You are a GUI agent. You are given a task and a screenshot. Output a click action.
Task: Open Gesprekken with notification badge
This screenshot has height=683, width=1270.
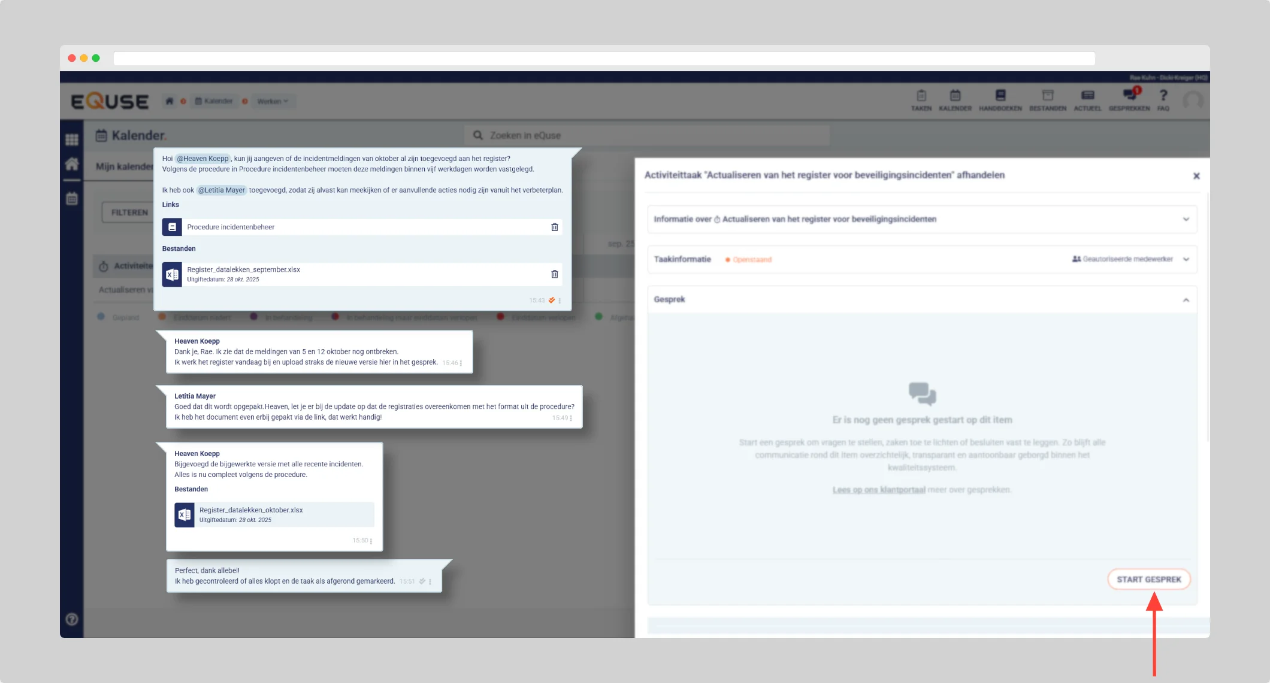point(1129,100)
